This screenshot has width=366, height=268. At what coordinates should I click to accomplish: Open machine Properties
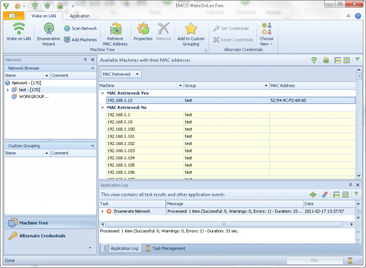click(x=143, y=32)
